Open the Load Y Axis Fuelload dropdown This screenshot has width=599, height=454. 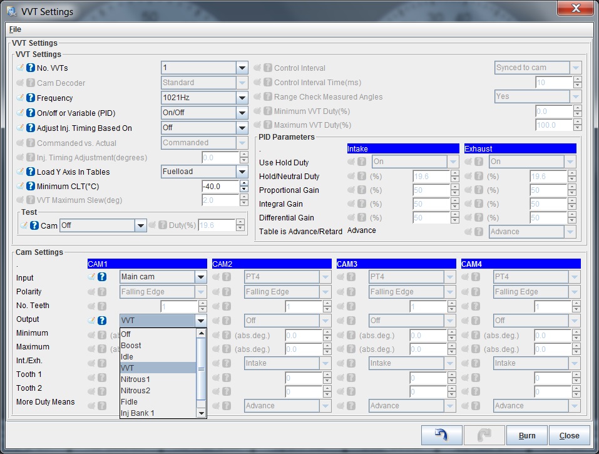coord(205,172)
